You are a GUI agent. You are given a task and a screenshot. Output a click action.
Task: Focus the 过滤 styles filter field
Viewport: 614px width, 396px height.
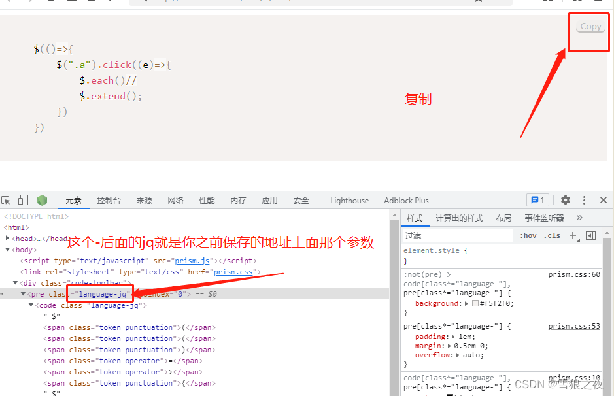point(457,235)
